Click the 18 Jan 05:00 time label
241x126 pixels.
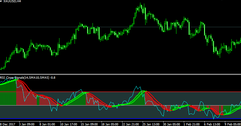click(x=110, y=124)
